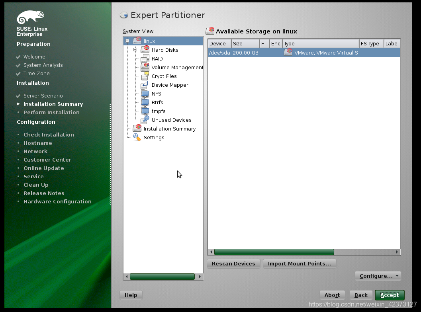Click the Unused Devices question-mark icon
This screenshot has height=312, width=421.
point(145,120)
